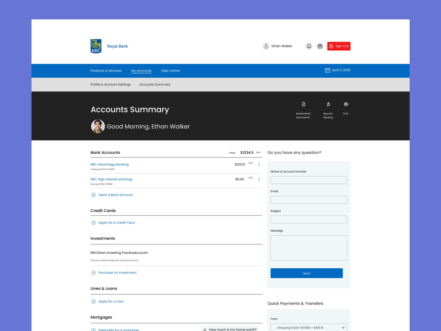Click Purchase an Investment link

click(x=118, y=273)
